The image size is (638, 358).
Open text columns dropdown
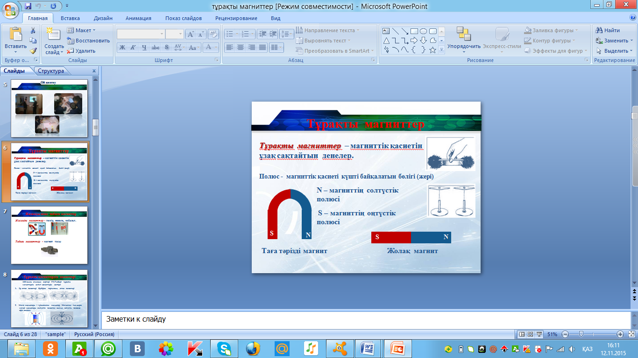(276, 47)
